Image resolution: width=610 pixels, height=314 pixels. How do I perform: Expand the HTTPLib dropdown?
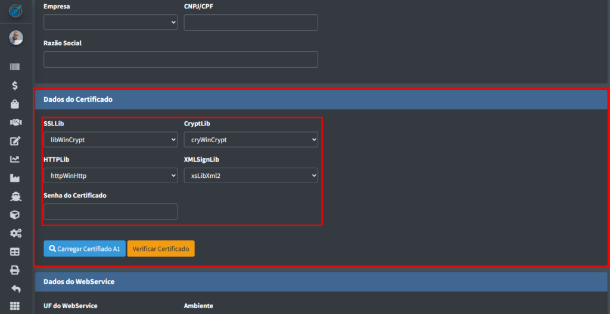click(110, 175)
